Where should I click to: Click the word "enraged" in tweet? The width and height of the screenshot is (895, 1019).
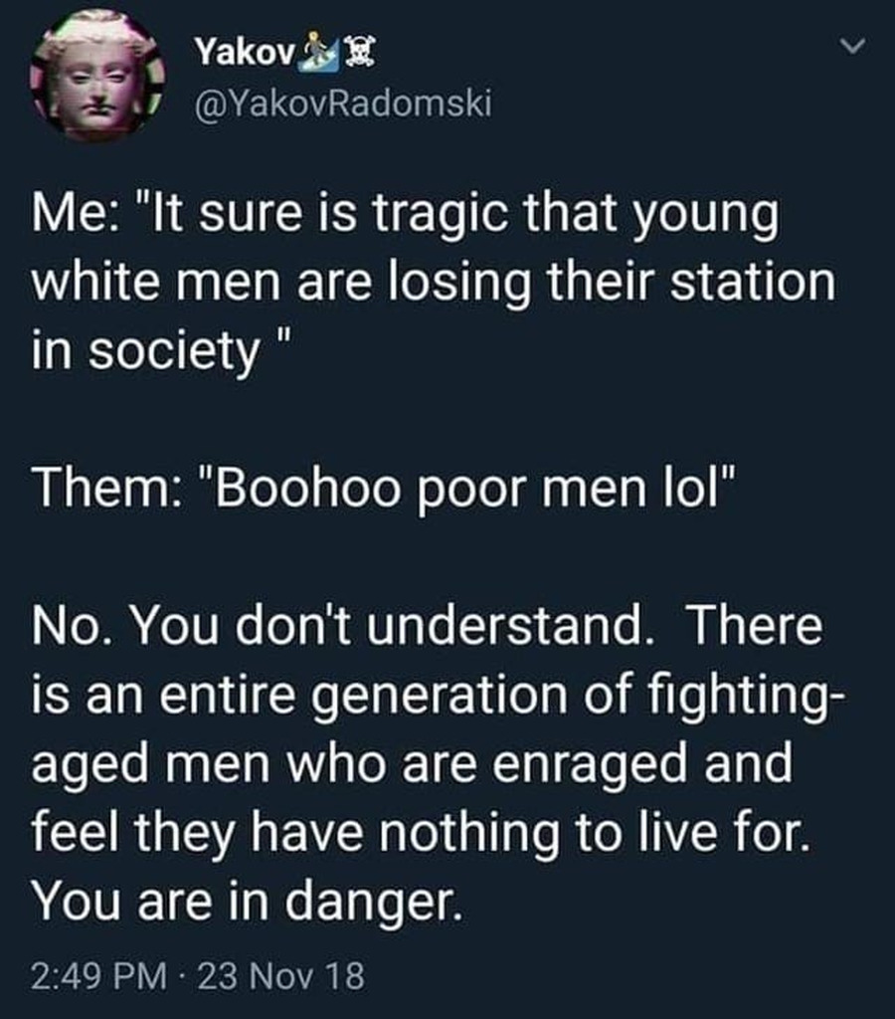pos(589,765)
